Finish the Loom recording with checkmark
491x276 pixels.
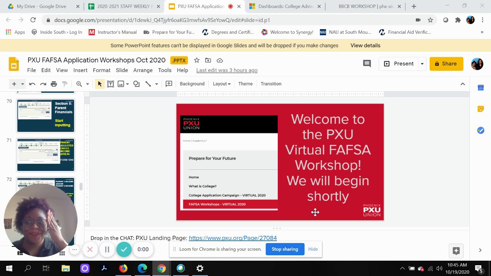click(x=124, y=250)
